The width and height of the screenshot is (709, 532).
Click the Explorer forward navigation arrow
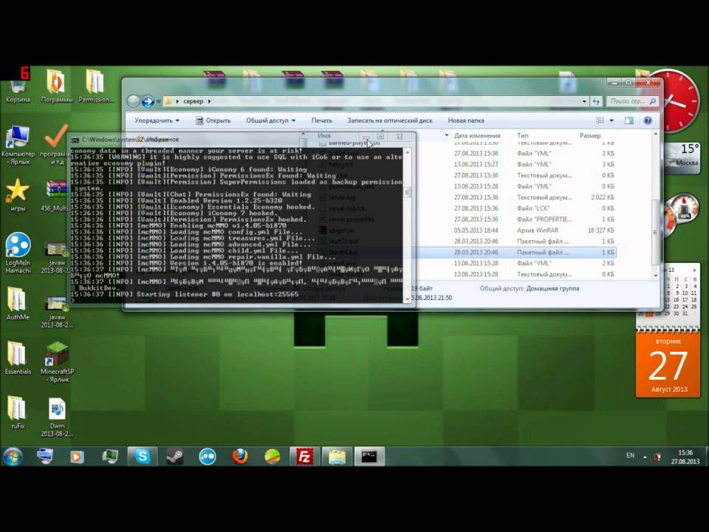(x=148, y=101)
